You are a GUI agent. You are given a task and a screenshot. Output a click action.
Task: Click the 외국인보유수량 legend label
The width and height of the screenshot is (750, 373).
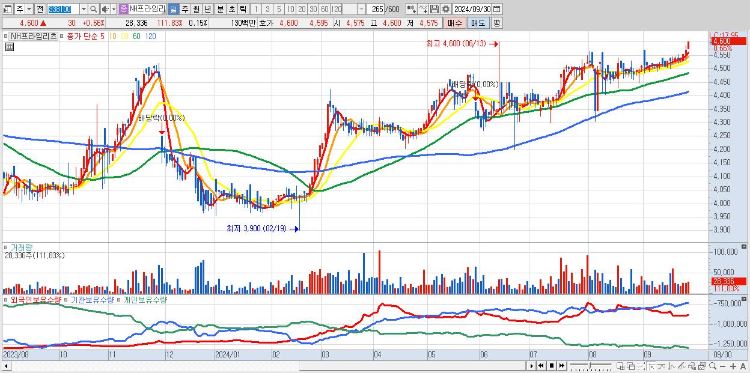pos(35,299)
